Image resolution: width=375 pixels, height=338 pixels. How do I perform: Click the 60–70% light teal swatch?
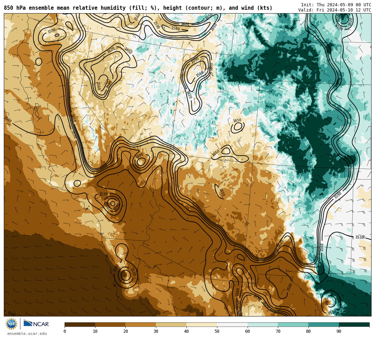pos(263,325)
